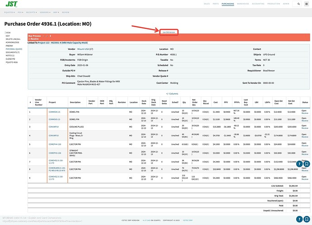Click the floating help icon over the table

(x=299, y=164)
